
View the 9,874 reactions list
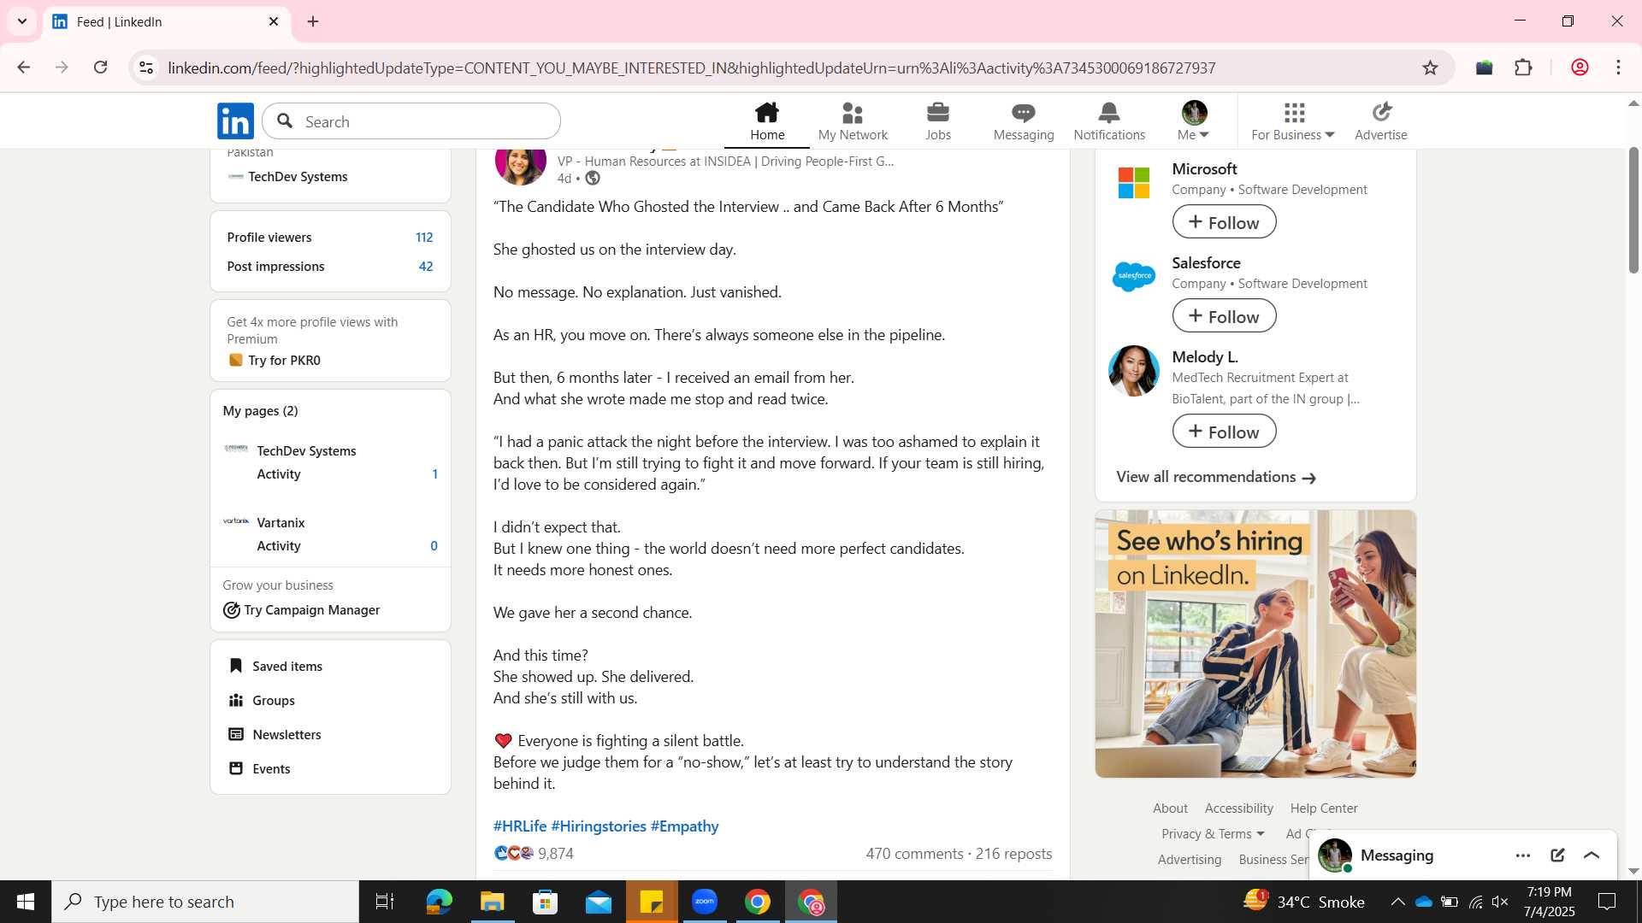click(534, 854)
